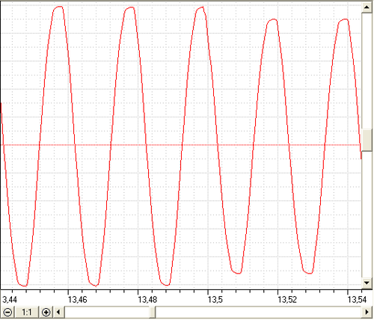Click the 13,46 time axis label
The height and width of the screenshot is (320, 374).
[x=78, y=299]
